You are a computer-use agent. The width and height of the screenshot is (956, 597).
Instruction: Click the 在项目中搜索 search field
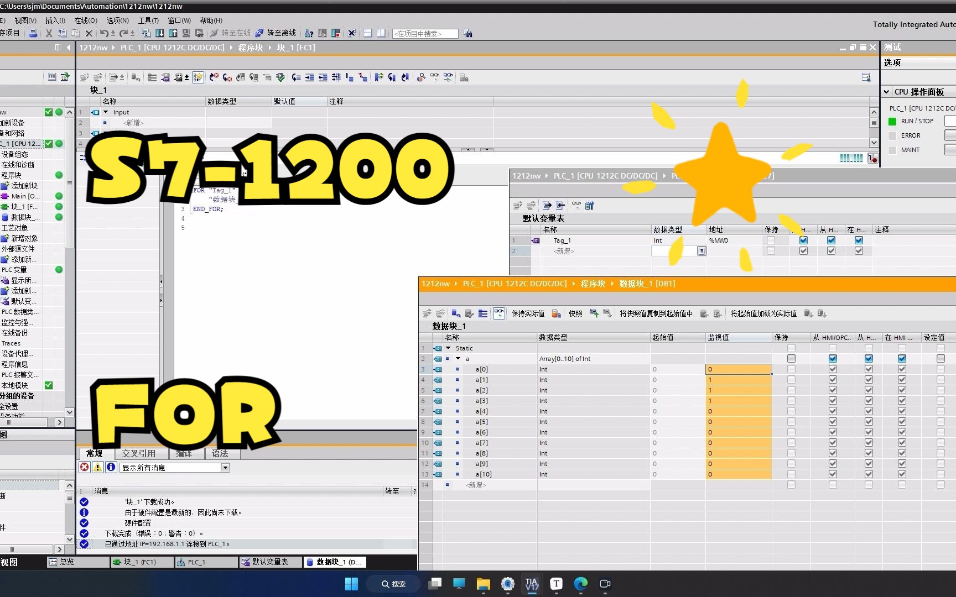425,34
